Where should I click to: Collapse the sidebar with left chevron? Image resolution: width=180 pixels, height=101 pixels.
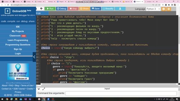pyautogui.click(x=34, y=57)
